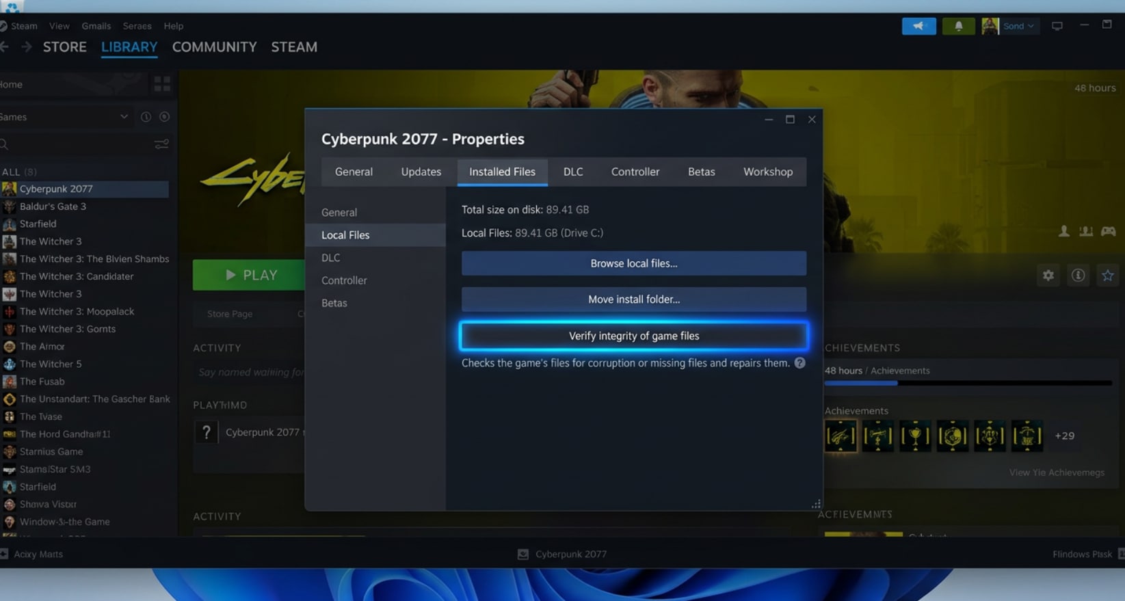
Task: Click Move install folder button
Action: pos(634,299)
